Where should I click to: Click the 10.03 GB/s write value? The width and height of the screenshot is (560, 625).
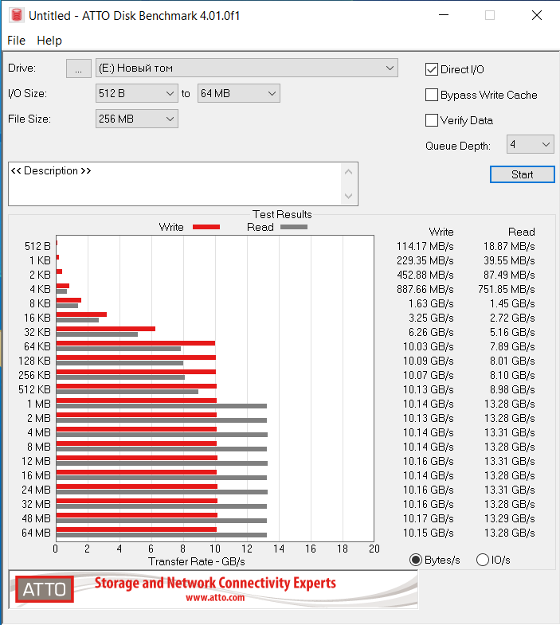pos(429,347)
